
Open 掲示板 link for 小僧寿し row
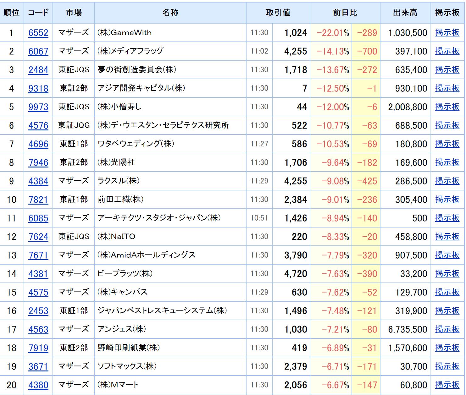[447, 107]
